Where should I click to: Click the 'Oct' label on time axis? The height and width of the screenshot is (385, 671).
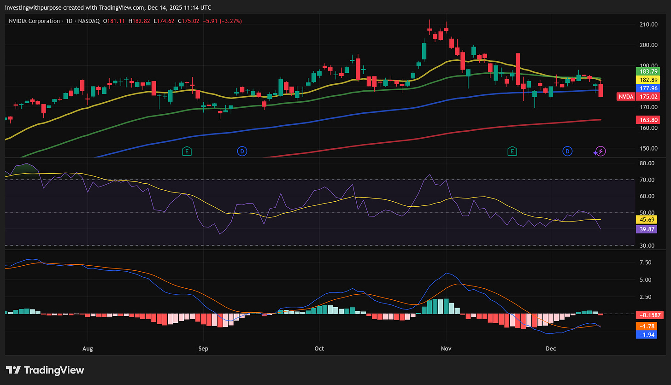point(319,349)
